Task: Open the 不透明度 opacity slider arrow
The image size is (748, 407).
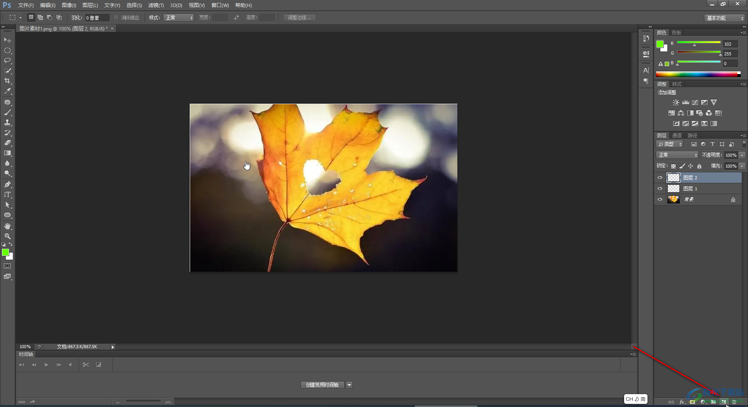Action: click(742, 155)
